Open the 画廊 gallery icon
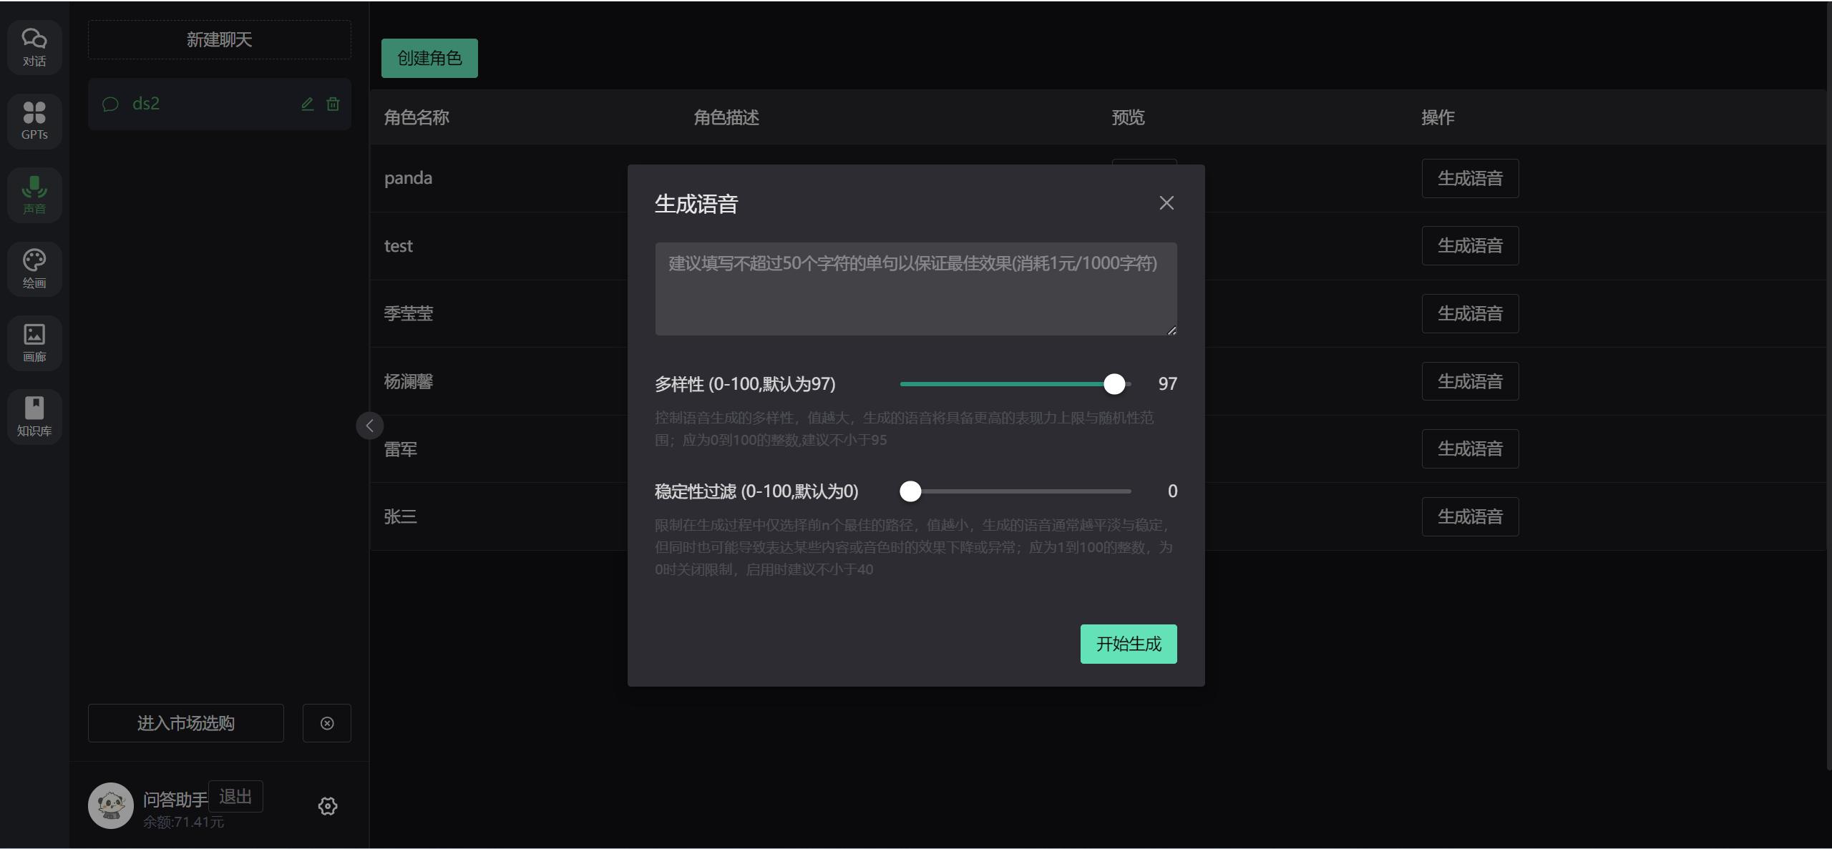Screen dimensions: 1832x849 (34, 343)
